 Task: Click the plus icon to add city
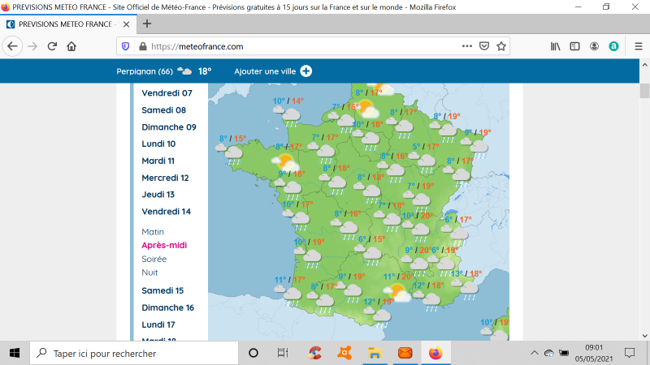(306, 71)
